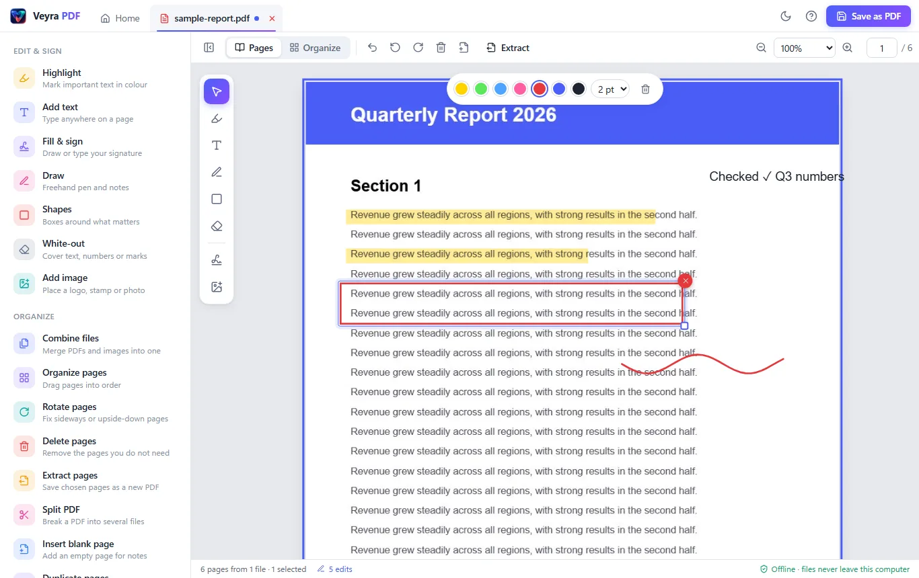Open Fill & sign in the sidebar
919x578 pixels.
(x=95, y=147)
